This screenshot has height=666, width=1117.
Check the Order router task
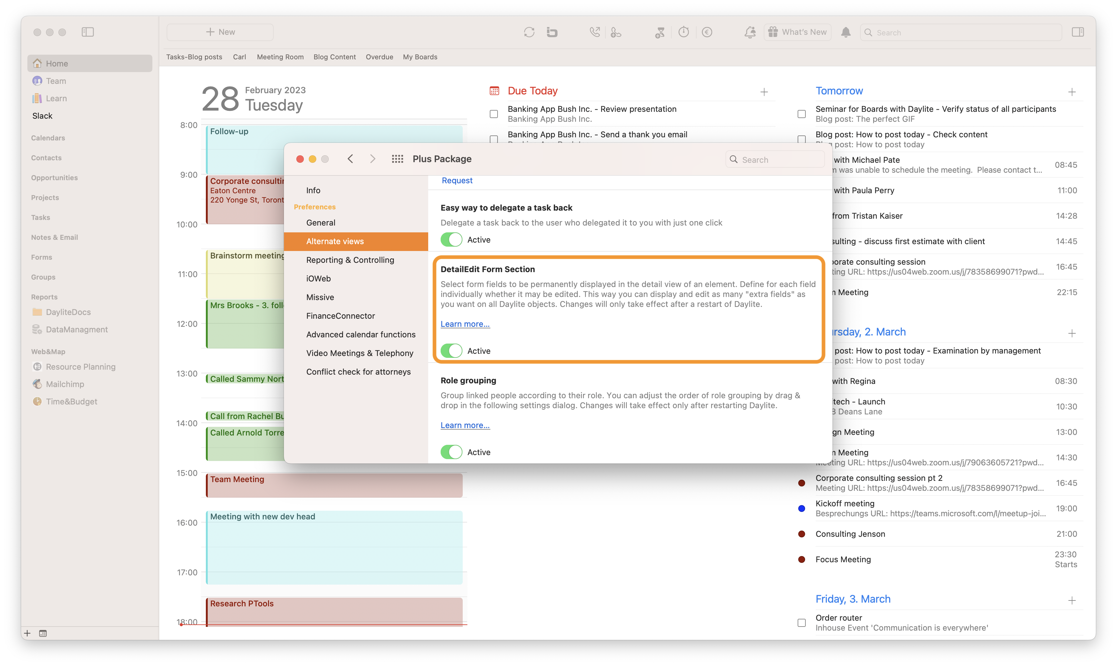[x=802, y=623]
